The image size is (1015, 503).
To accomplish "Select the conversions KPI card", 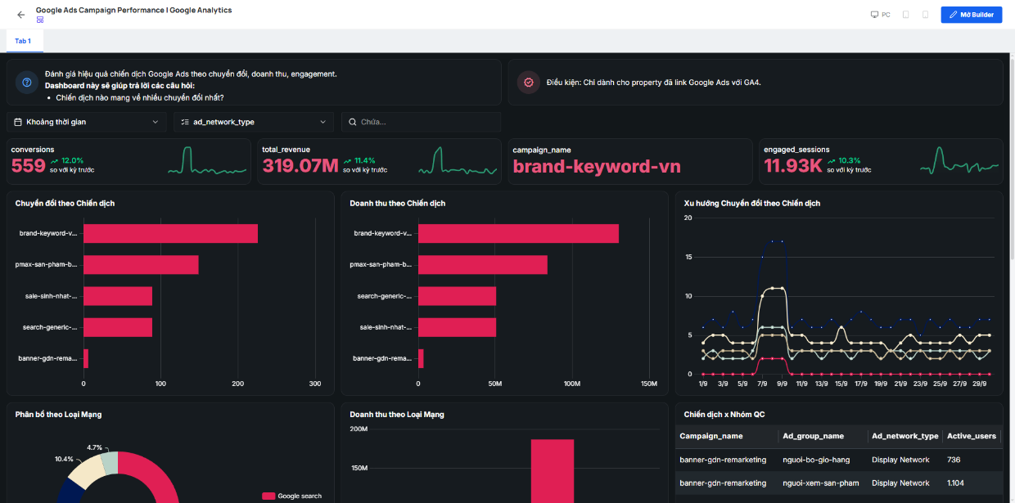I will point(129,161).
